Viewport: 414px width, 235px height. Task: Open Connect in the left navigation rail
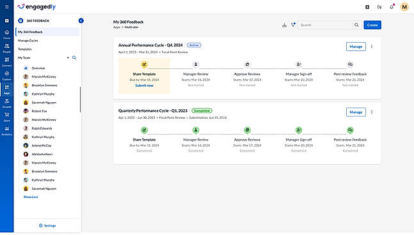(7, 62)
